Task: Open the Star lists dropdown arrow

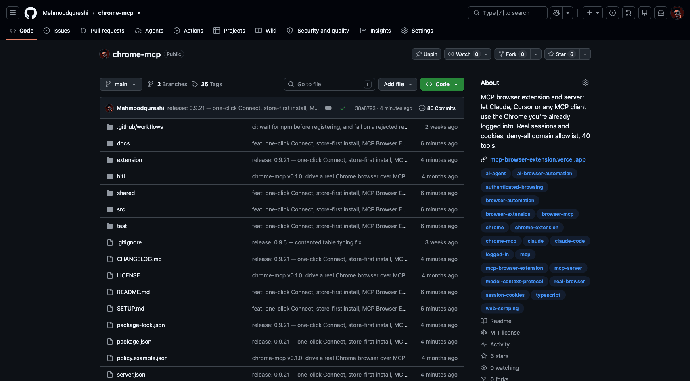Action: click(x=585, y=54)
